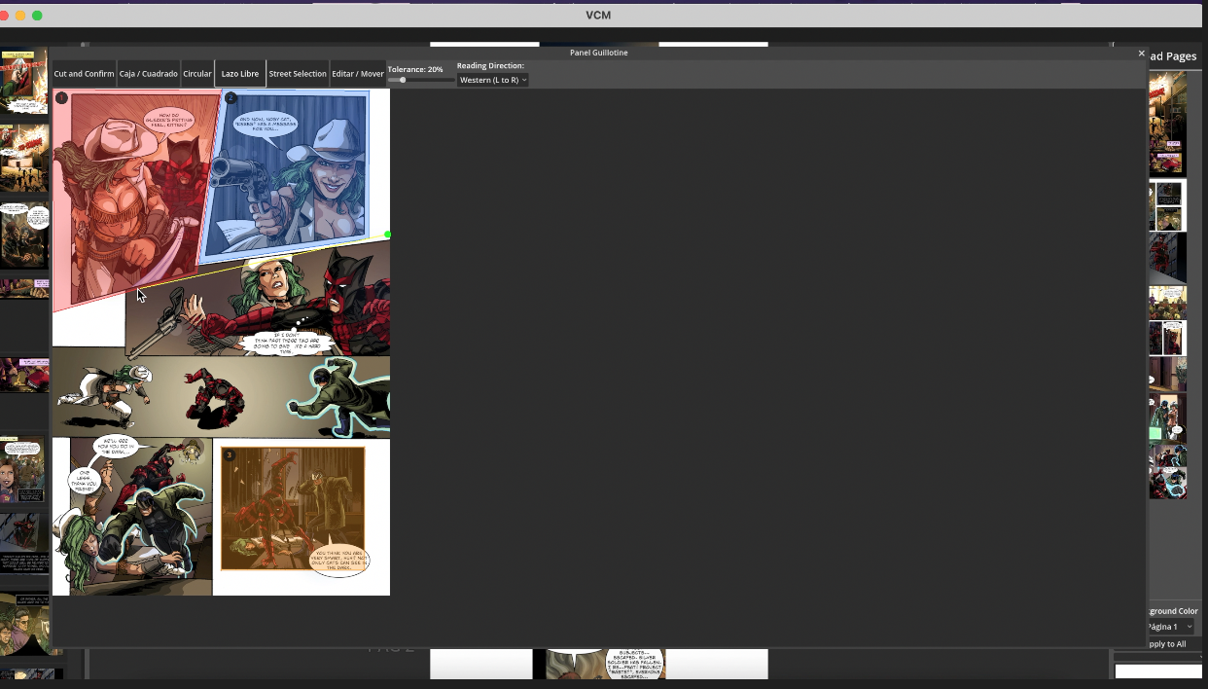Image resolution: width=1208 pixels, height=689 pixels.
Task: Select the white-bordered thumbnail in Load Pages
Action: (x=1167, y=204)
